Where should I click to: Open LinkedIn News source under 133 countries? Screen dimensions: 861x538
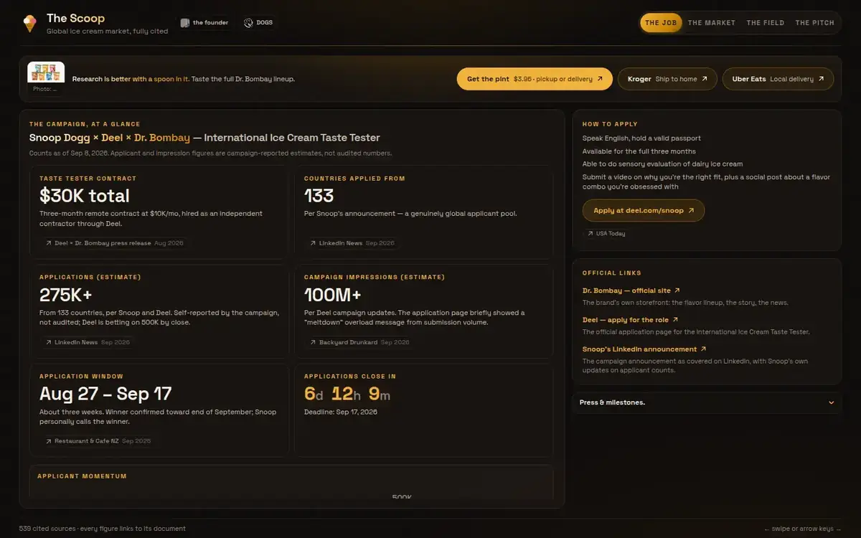351,243
